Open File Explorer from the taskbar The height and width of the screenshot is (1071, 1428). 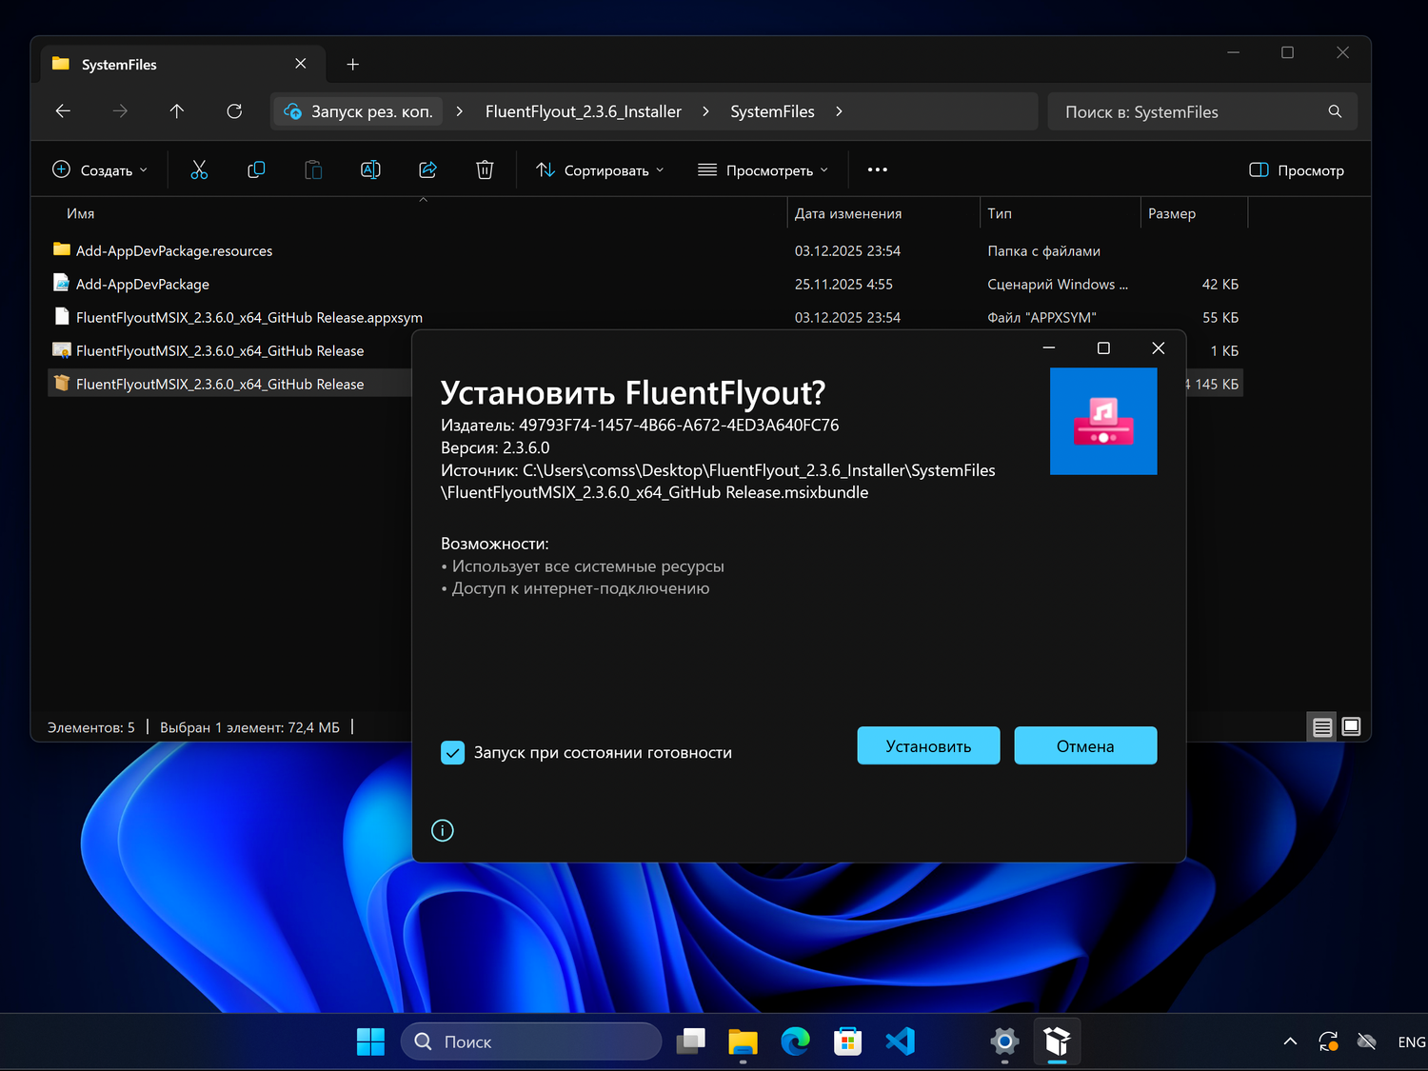[743, 1041]
